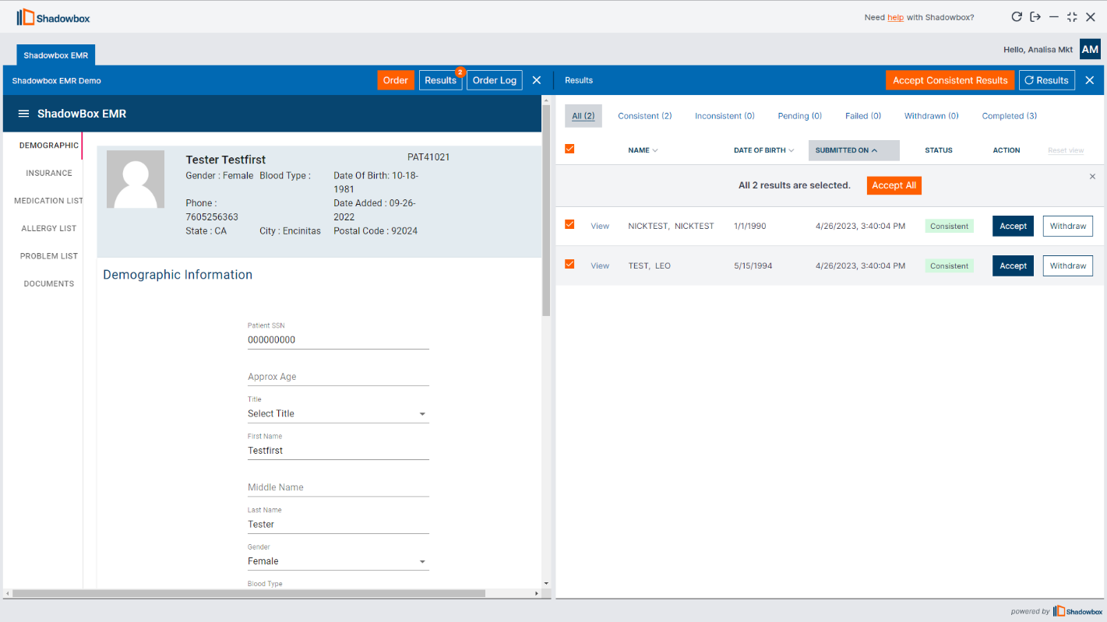Switch to the Consistent (2) tab
Viewport: 1107px width, 622px height.
pyautogui.click(x=645, y=116)
